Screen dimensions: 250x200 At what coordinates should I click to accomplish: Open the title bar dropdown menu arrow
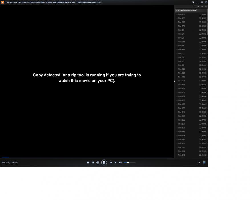193,2
